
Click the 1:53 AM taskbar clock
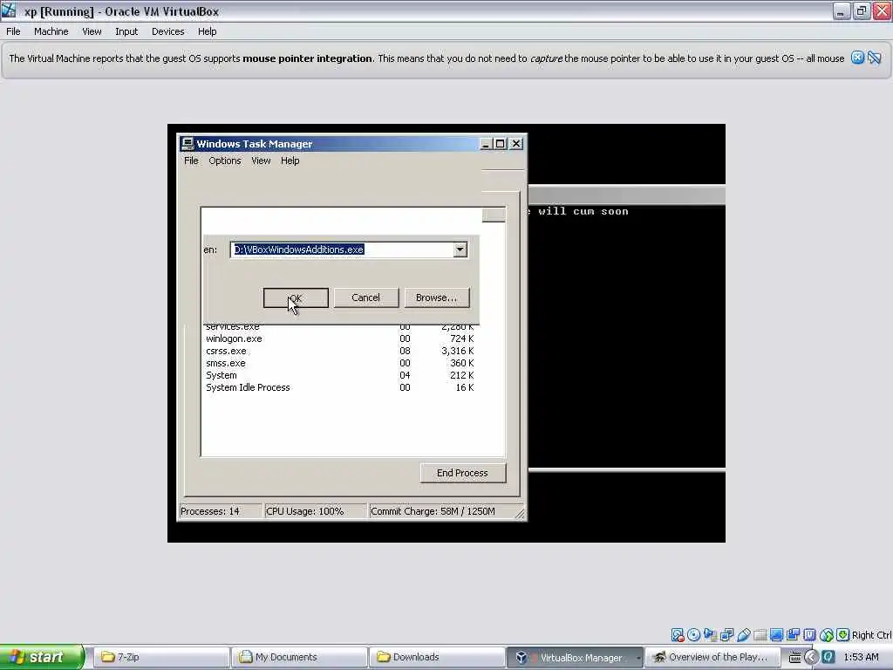[x=861, y=657]
